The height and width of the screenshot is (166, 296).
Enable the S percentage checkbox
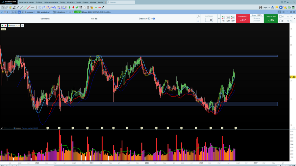click(x=280, y=21)
